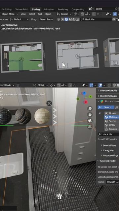Switch perspective/orthographic with the grid gizmo

(90, 127)
